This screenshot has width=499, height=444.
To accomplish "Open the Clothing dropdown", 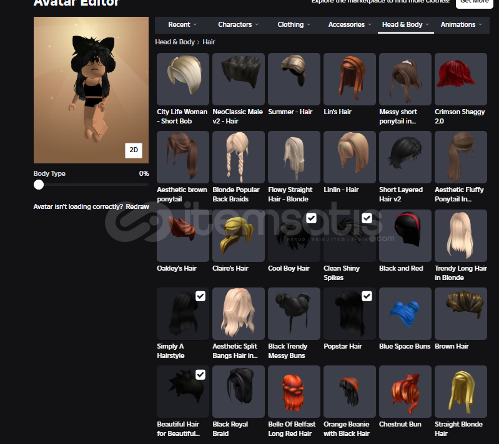I will click(x=294, y=24).
